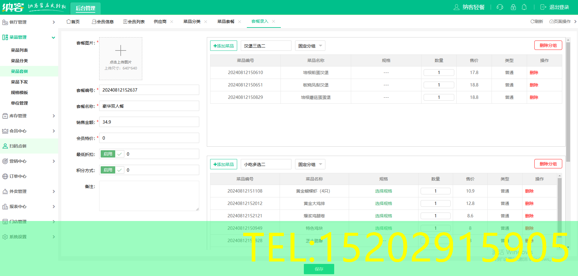Toggle the 积分方式 启用 switch
The image size is (578, 276).
click(x=112, y=170)
